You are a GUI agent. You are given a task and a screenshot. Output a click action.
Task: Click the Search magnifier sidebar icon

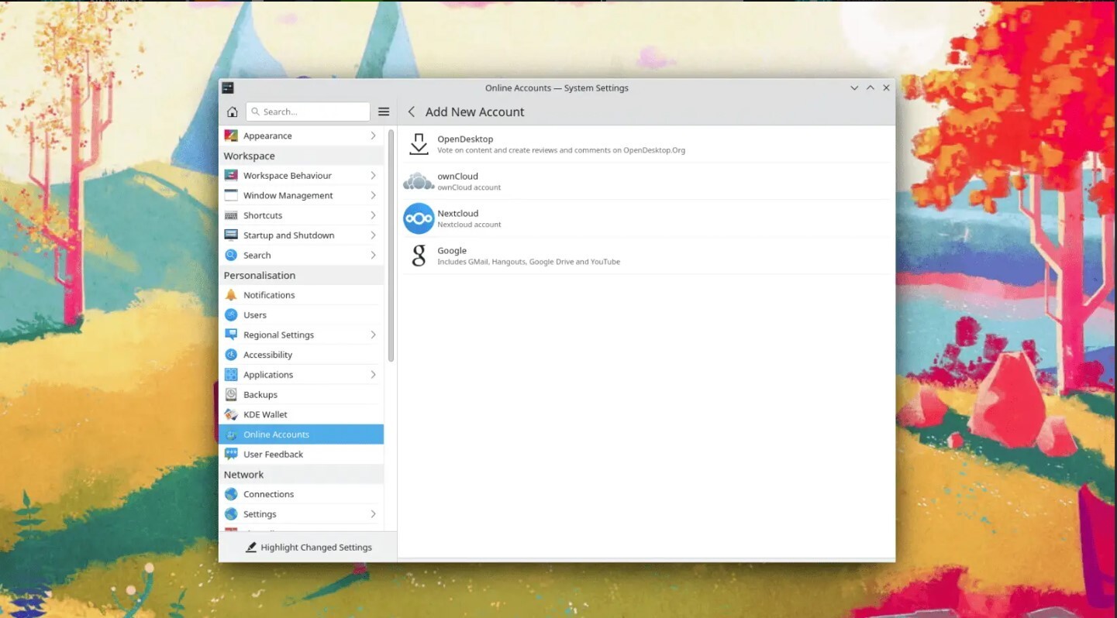coord(231,255)
